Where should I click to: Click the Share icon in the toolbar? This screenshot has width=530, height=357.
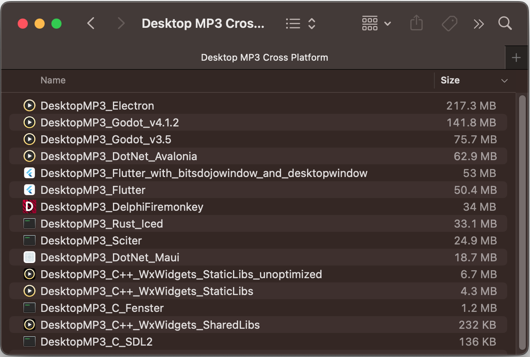click(416, 23)
